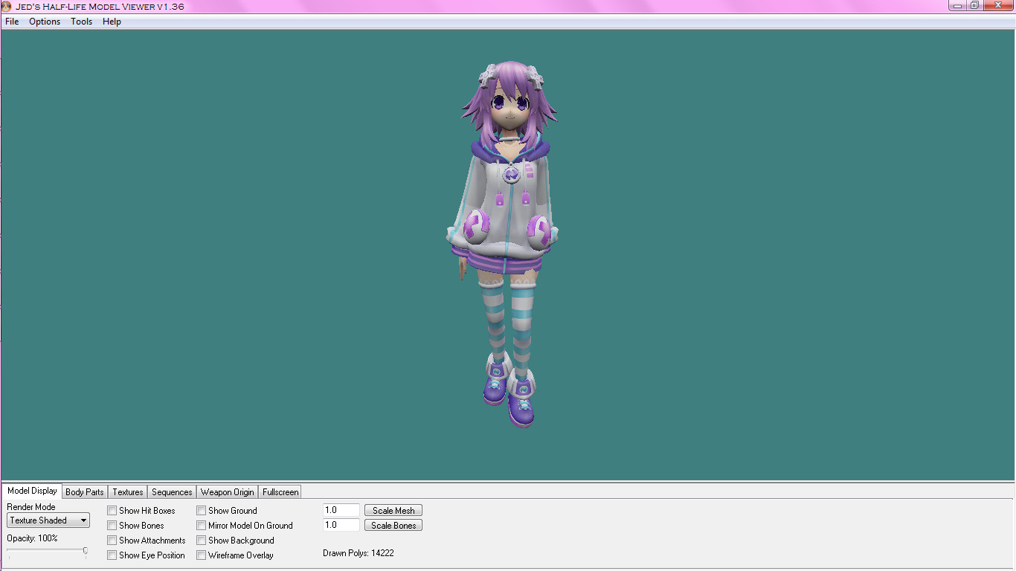
Task: Switch to Fullscreen tab
Action: coord(280,491)
